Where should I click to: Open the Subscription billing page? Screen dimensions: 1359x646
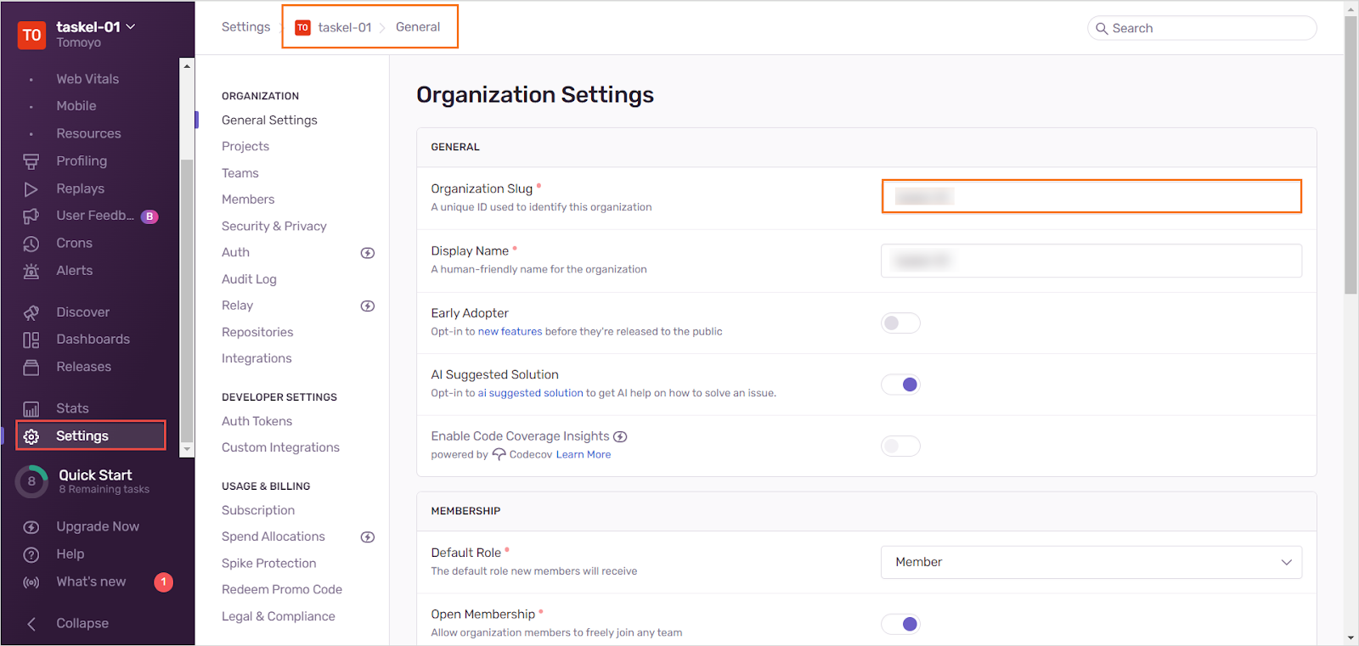point(258,511)
